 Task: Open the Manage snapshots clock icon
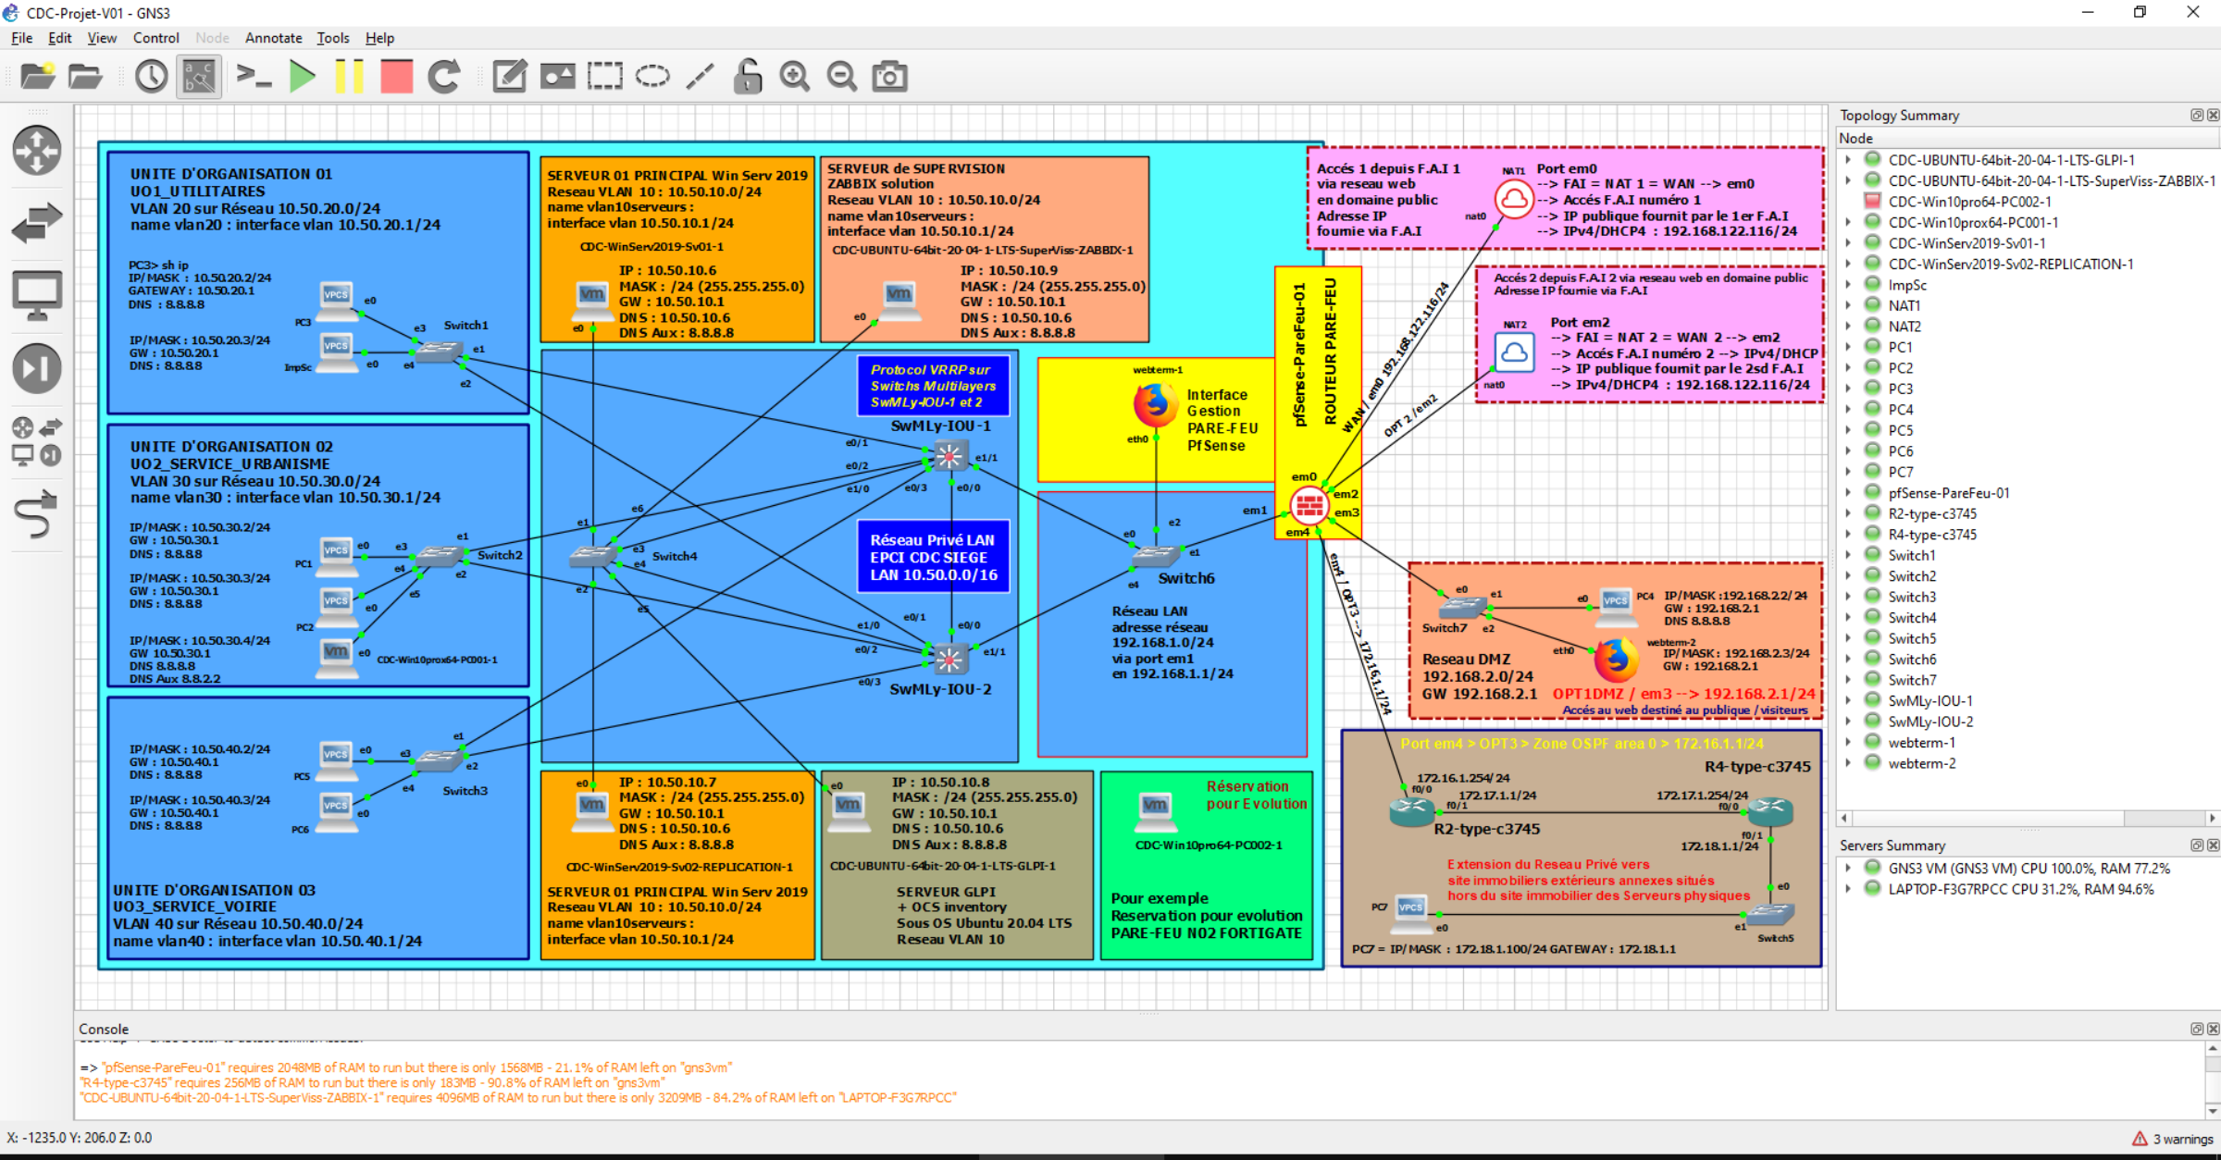pos(151,76)
